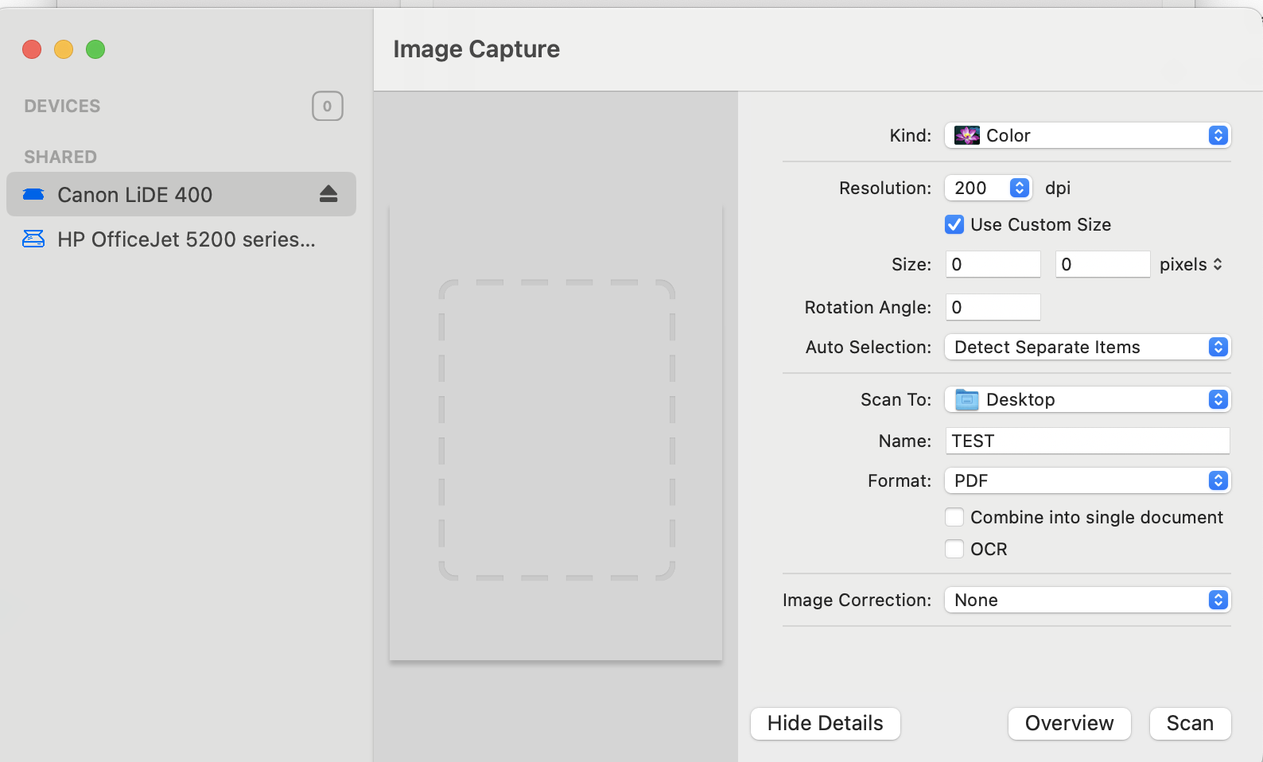Enable the OCR checkbox
Image resolution: width=1263 pixels, height=762 pixels.
point(954,549)
